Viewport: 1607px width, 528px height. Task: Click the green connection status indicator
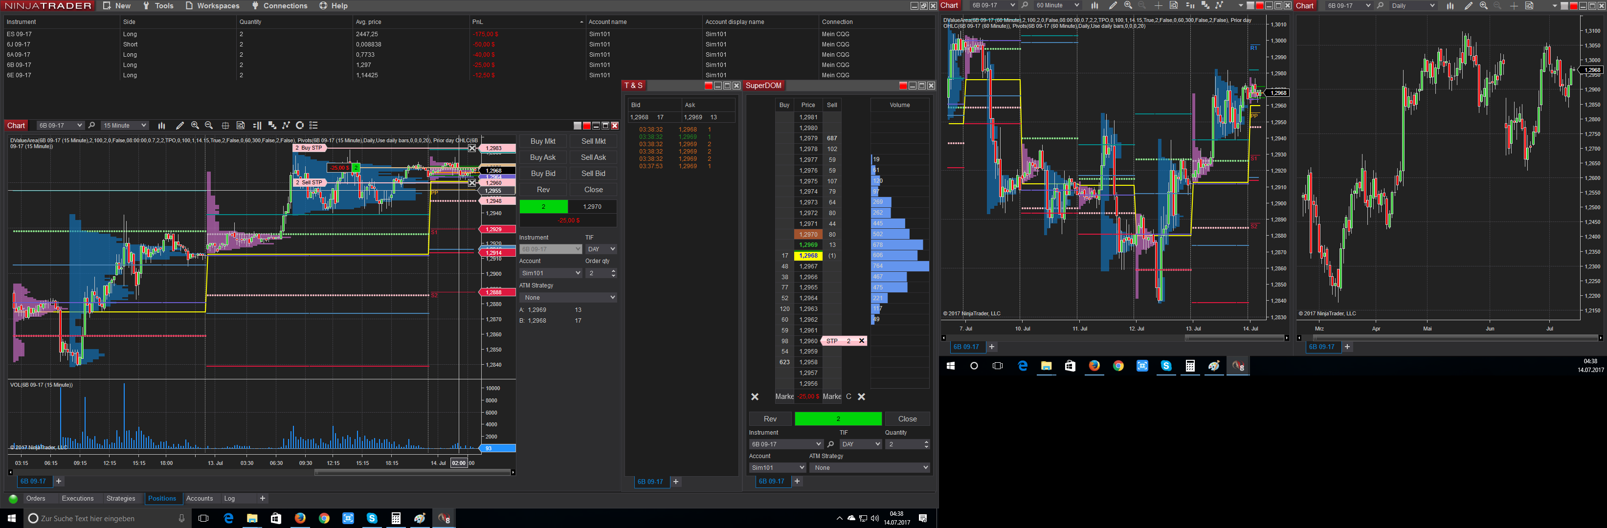(13, 499)
